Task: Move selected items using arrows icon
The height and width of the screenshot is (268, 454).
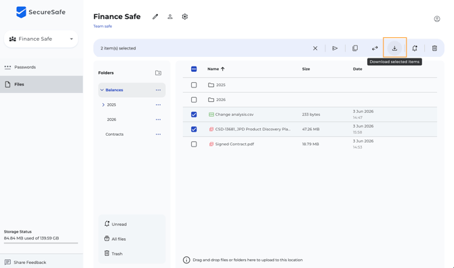Action: [x=375, y=48]
